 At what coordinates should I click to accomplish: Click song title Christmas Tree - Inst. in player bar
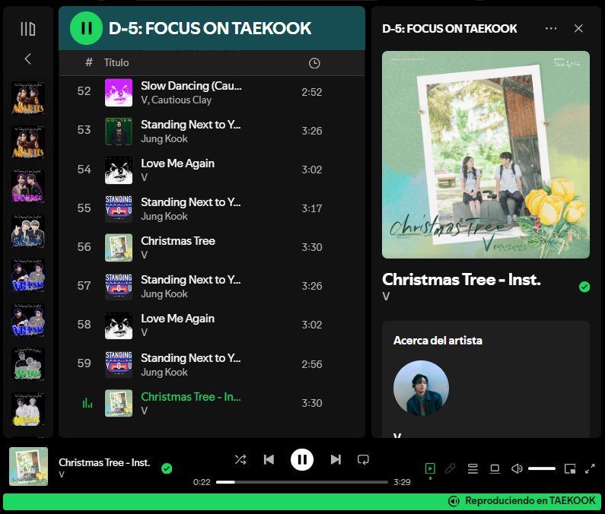click(x=104, y=462)
